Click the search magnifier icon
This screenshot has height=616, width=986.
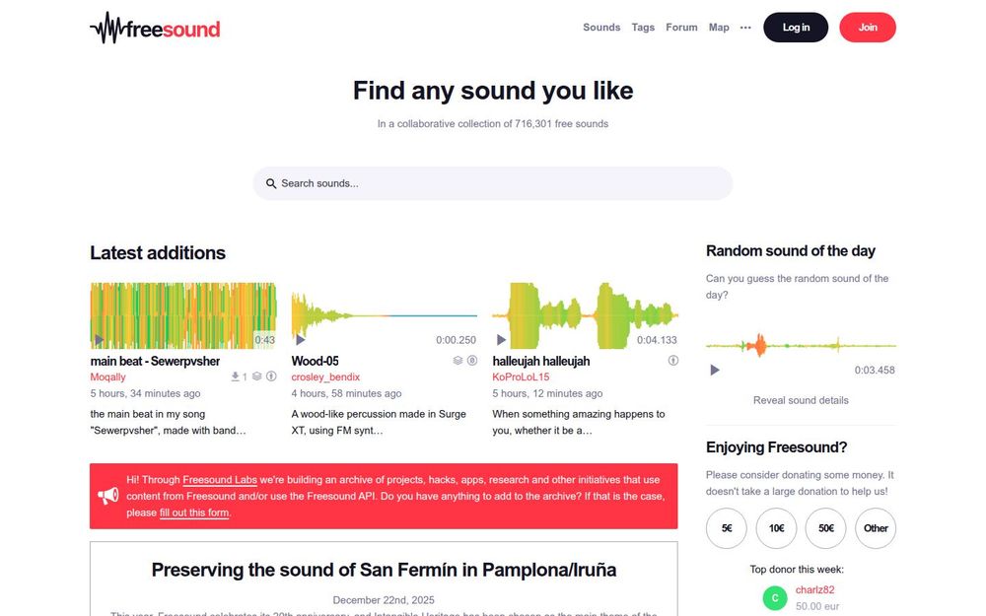(x=271, y=183)
